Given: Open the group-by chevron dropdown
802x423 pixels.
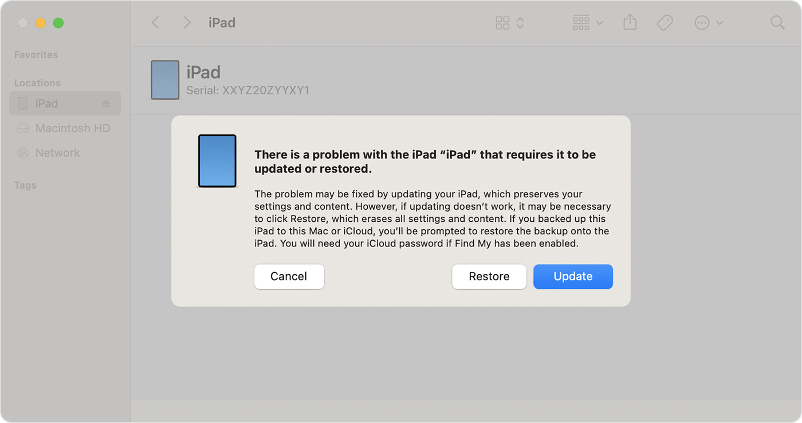Looking at the screenshot, I should pyautogui.click(x=599, y=23).
